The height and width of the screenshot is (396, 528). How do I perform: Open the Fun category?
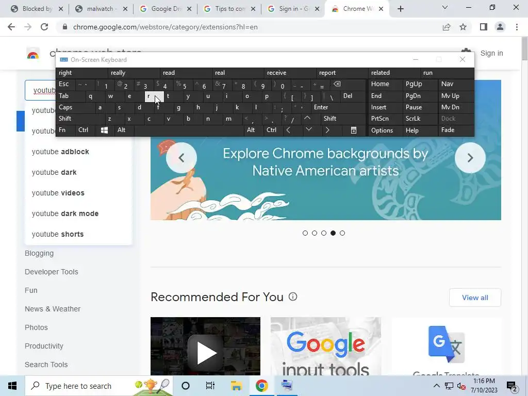[31, 290]
